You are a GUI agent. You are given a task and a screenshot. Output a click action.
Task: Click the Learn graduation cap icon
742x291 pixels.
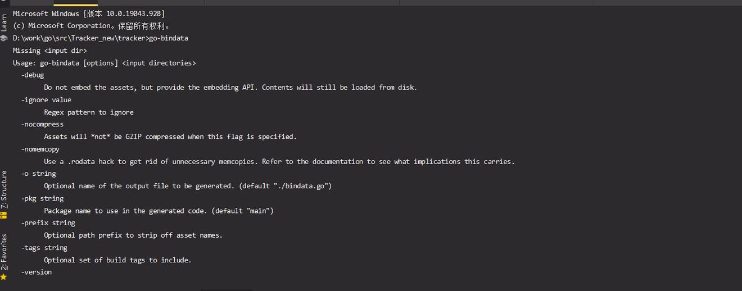[4, 38]
